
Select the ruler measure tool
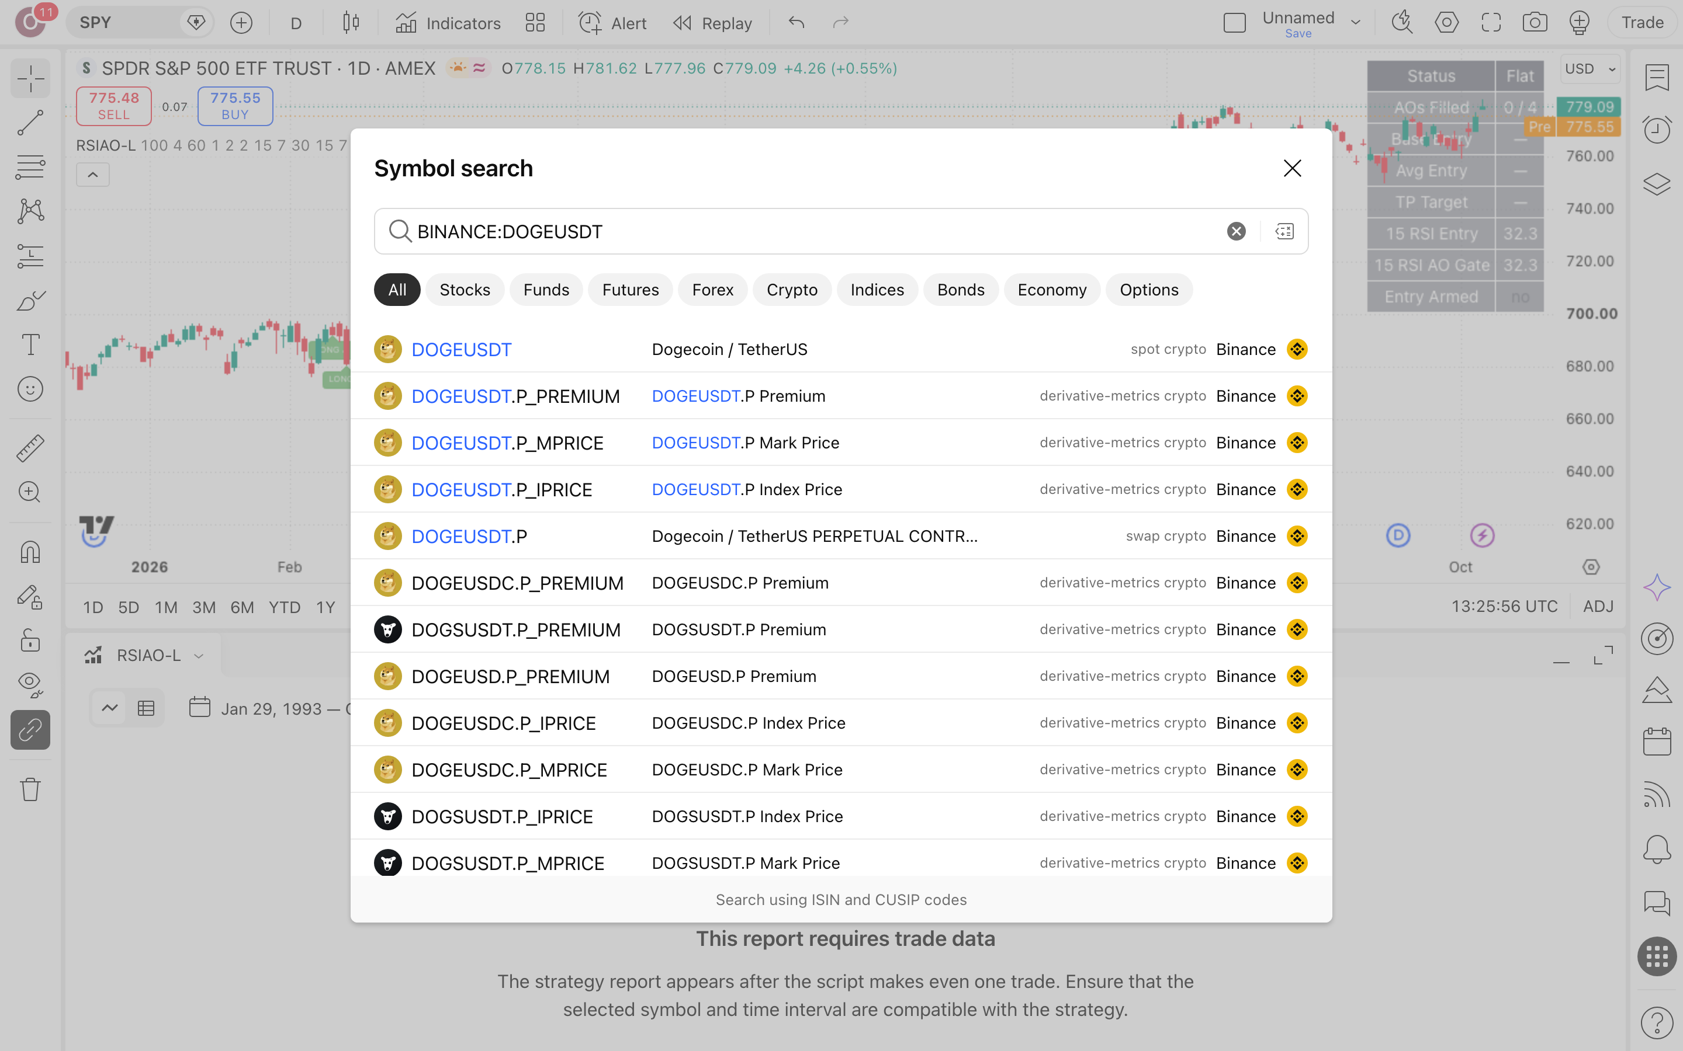[30, 448]
